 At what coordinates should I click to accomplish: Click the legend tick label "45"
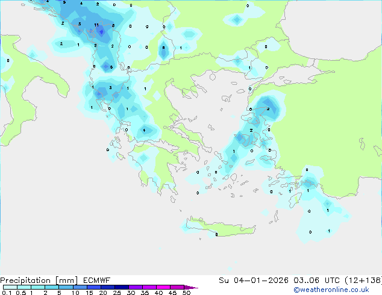[172, 293]
